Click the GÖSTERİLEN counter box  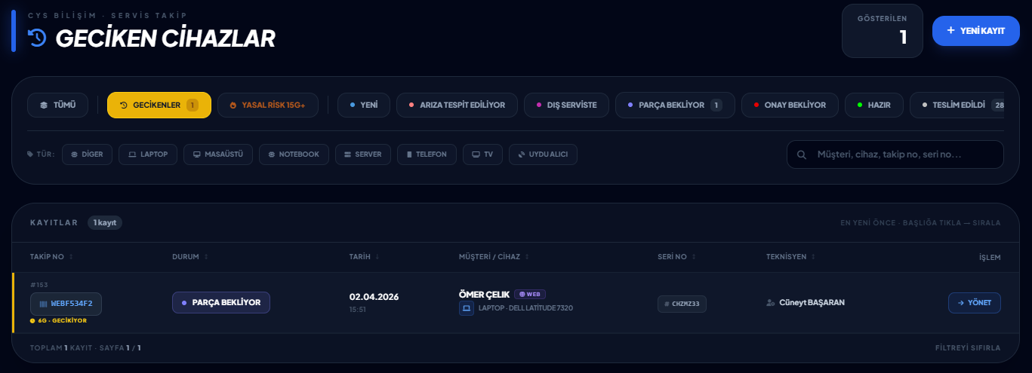point(883,31)
